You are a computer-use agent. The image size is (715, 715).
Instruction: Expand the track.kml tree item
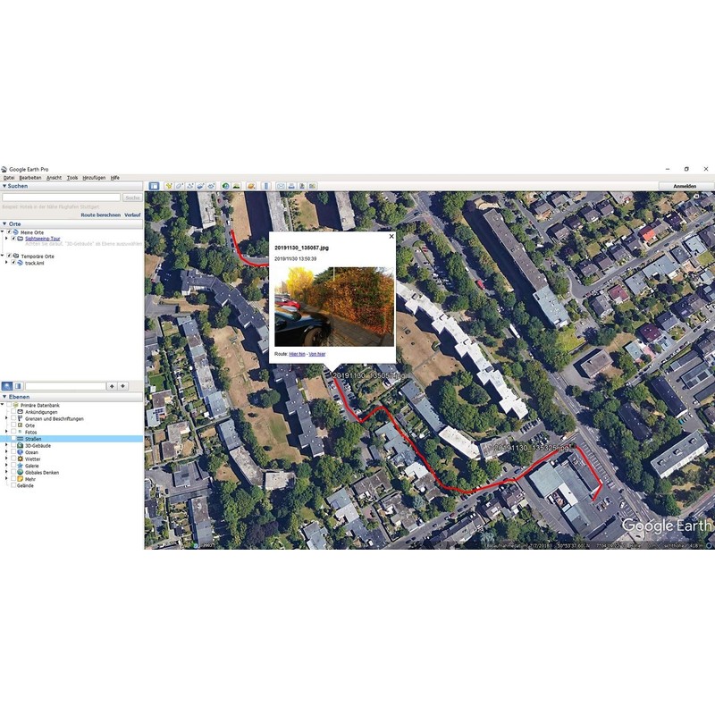(6, 263)
